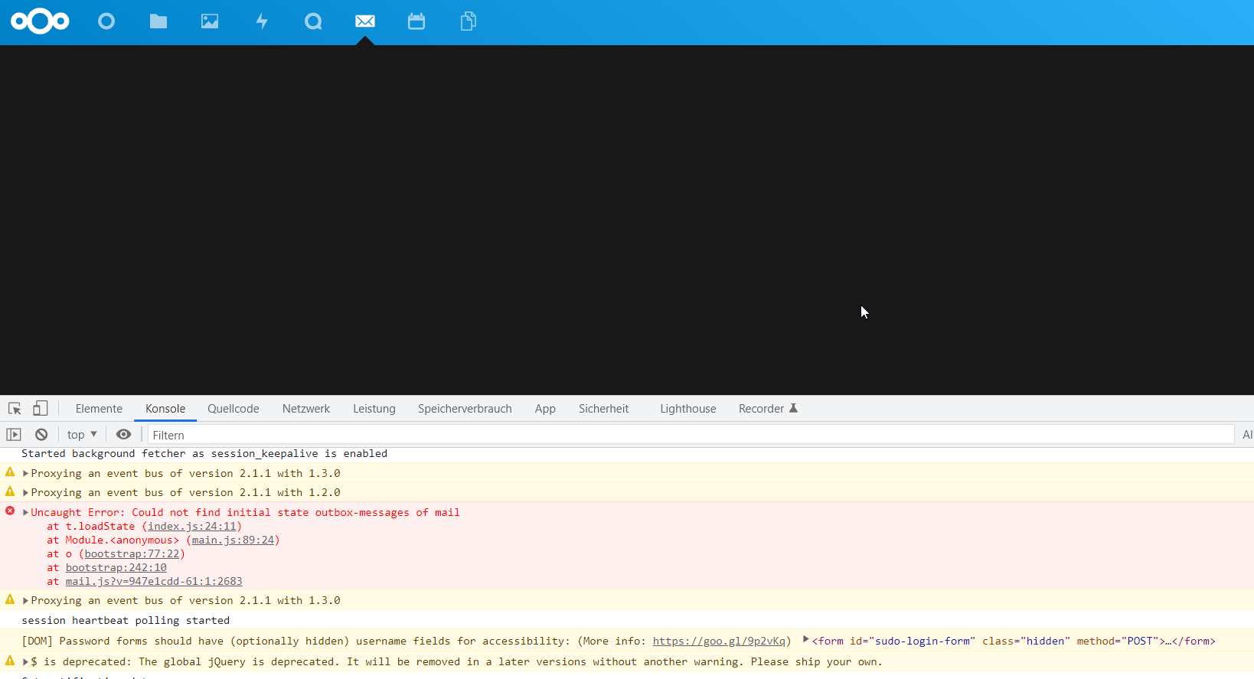Toggle device toolbar icon in DevTools
This screenshot has width=1254, height=679.
41,409
